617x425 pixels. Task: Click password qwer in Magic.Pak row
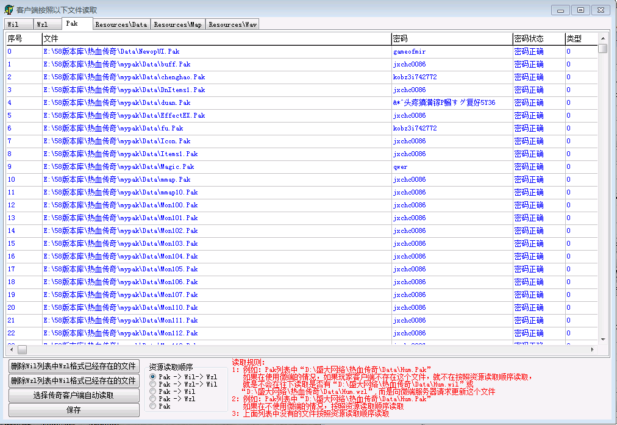[400, 167]
